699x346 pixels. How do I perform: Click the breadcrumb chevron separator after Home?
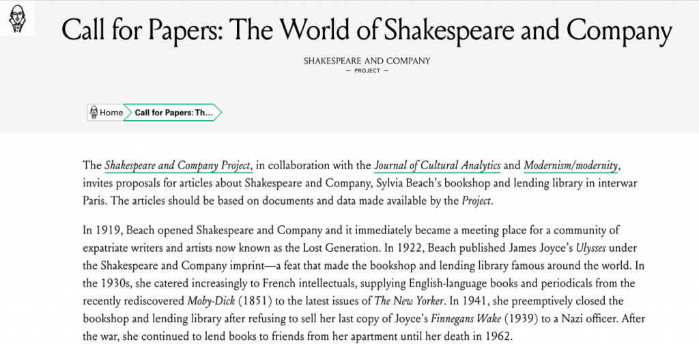coord(128,113)
